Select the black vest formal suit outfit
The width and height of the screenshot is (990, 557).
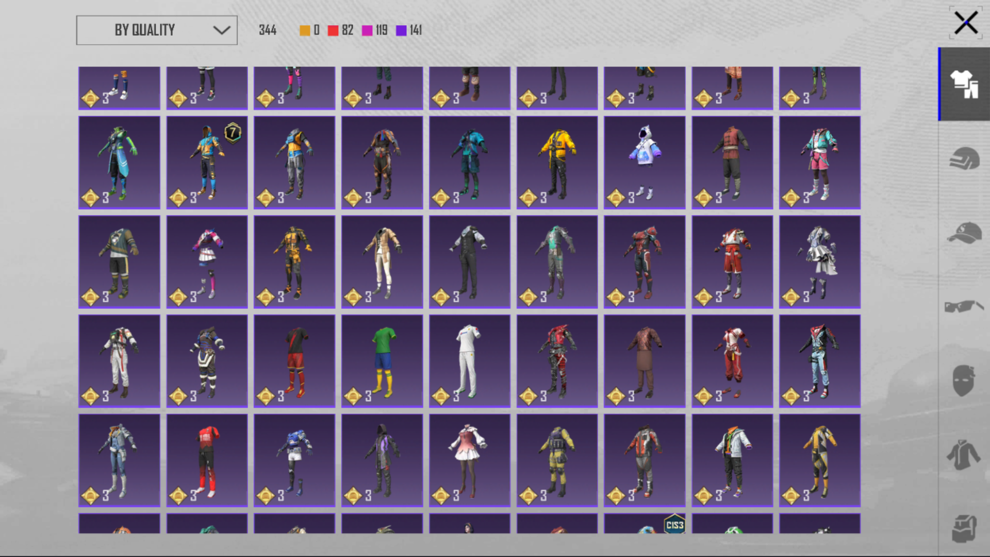(470, 262)
